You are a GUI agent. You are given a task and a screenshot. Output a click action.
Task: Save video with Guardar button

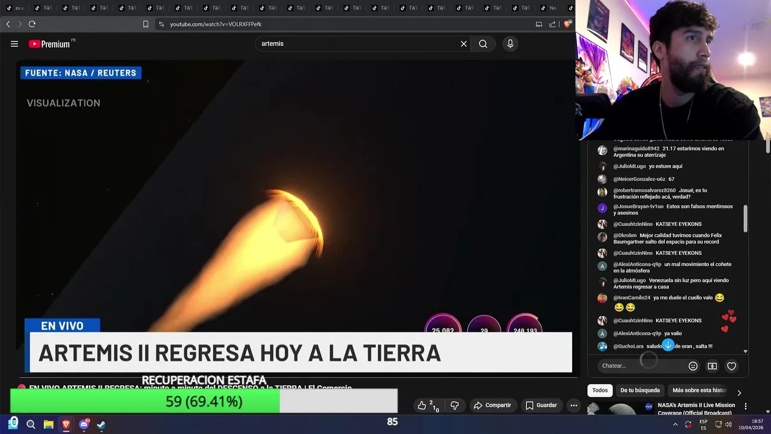(x=541, y=406)
